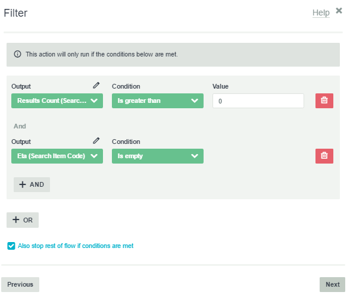This screenshot has width=350, height=295.
Task: Uncheck Also stop rest of flow checkbox
Action: 11,246
